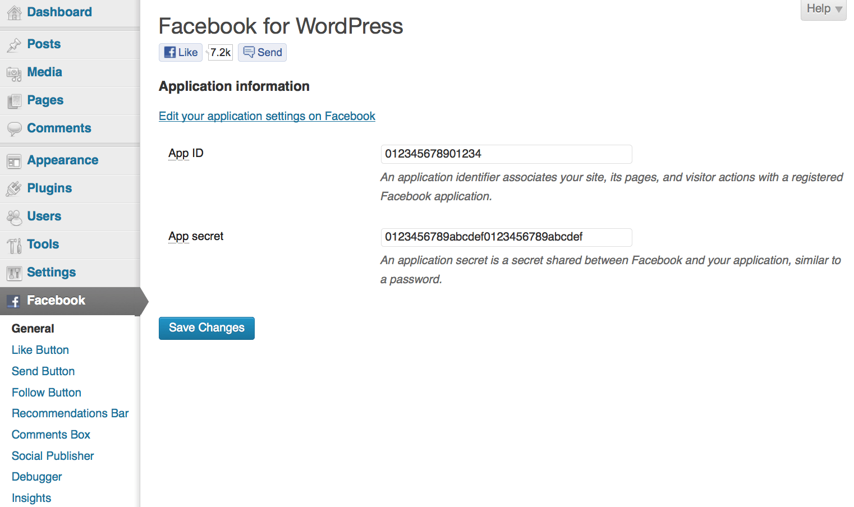The height and width of the screenshot is (507, 854).
Task: Click the App secret label
Action: tap(196, 236)
